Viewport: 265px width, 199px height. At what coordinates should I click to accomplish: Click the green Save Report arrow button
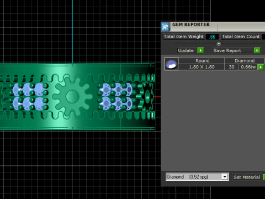tap(257, 50)
